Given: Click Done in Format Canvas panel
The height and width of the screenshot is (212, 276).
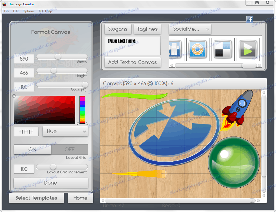Looking at the screenshot, I should (x=51, y=183).
